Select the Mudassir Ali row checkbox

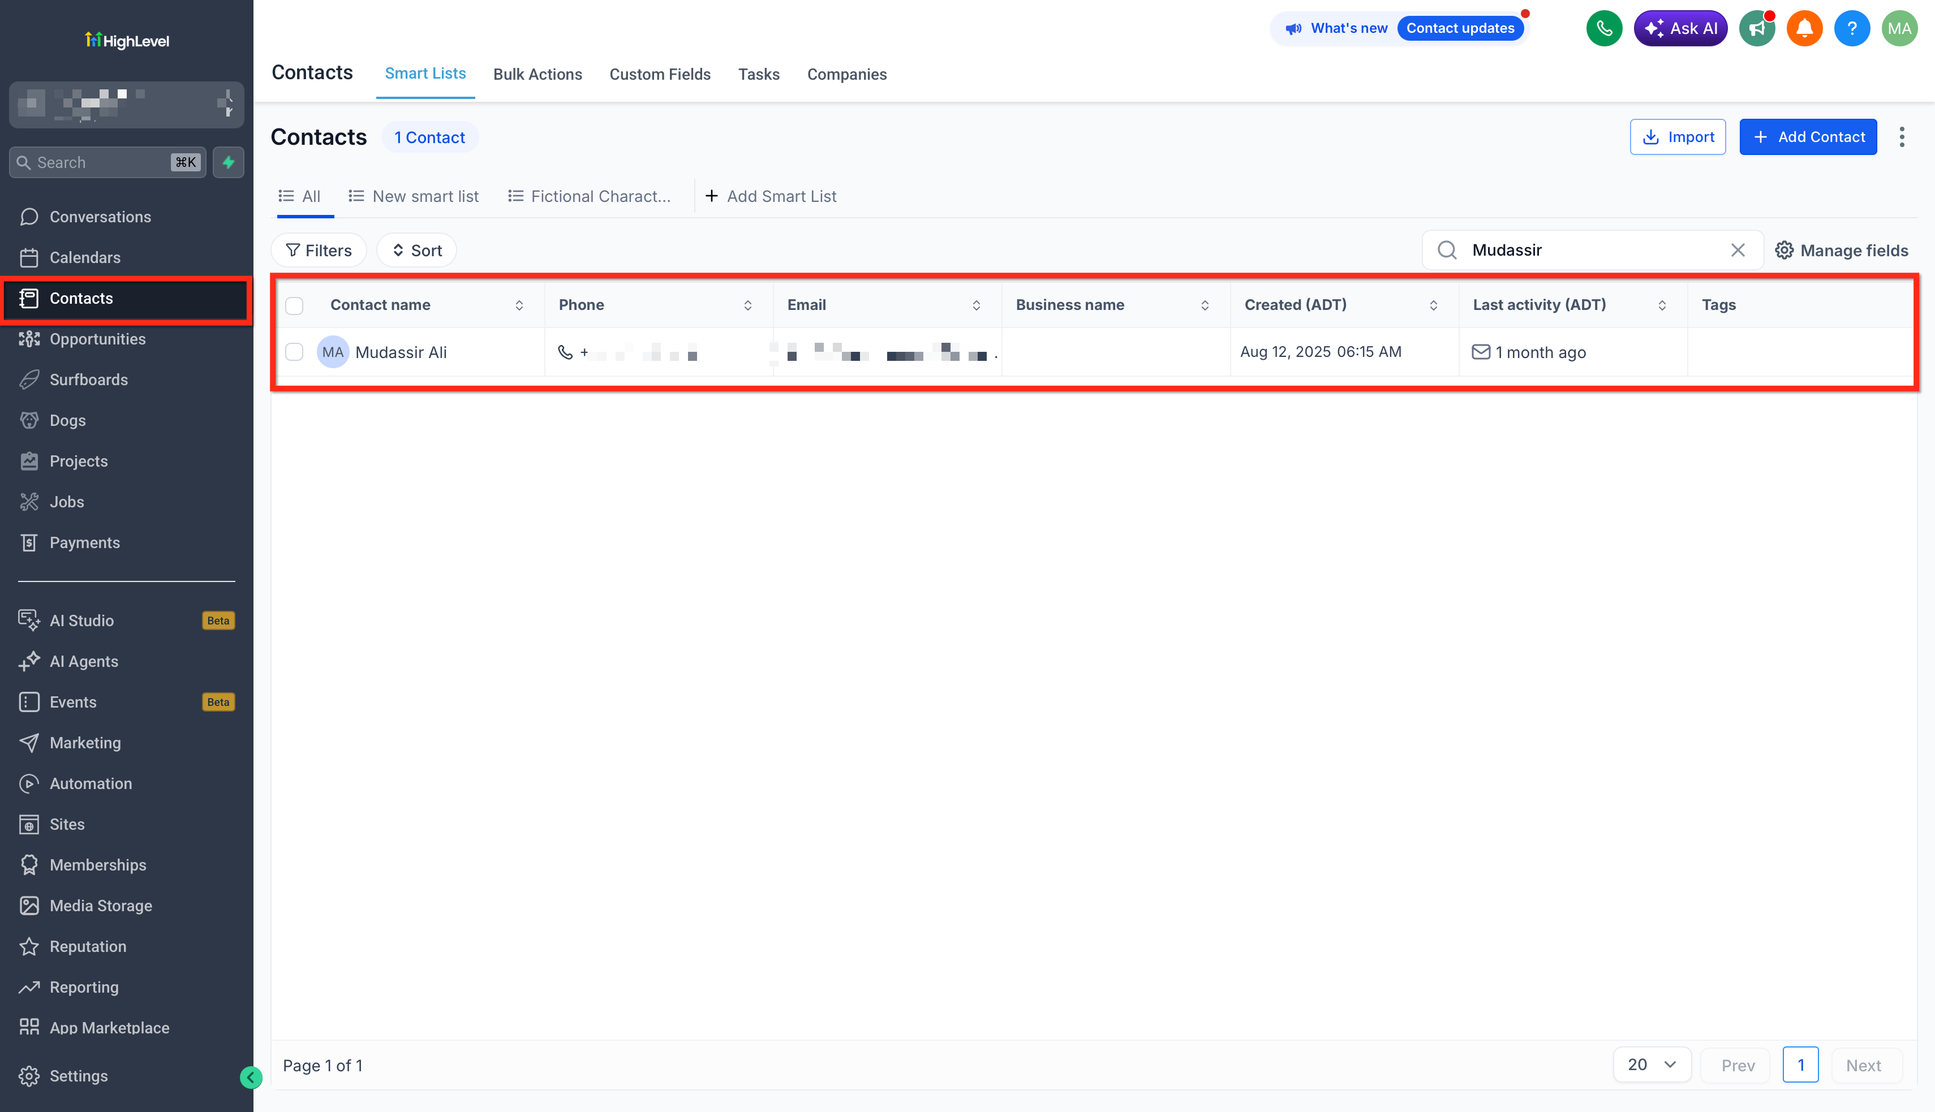pyautogui.click(x=294, y=352)
